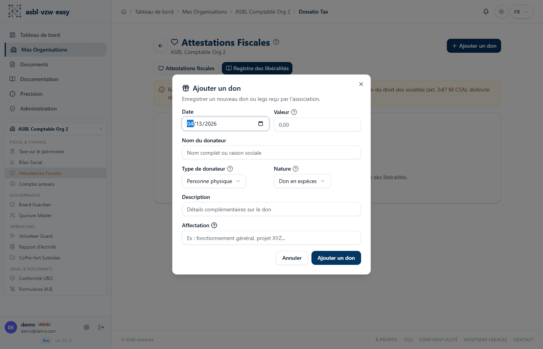Click the Nom du donateur field
The height and width of the screenshot is (349, 543).
tap(271, 152)
